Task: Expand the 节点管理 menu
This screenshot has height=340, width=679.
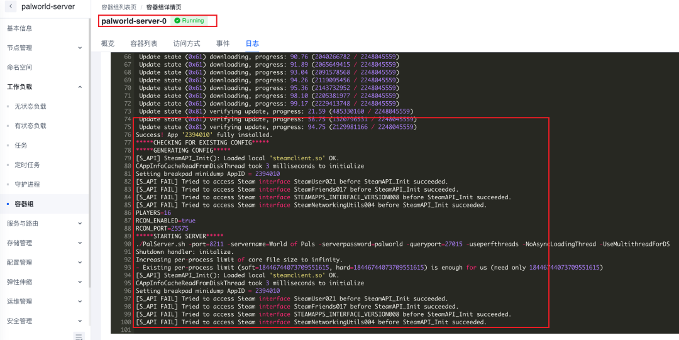Action: click(x=79, y=48)
